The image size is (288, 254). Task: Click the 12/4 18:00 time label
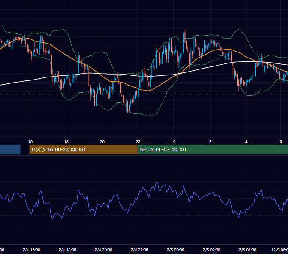[66, 250]
